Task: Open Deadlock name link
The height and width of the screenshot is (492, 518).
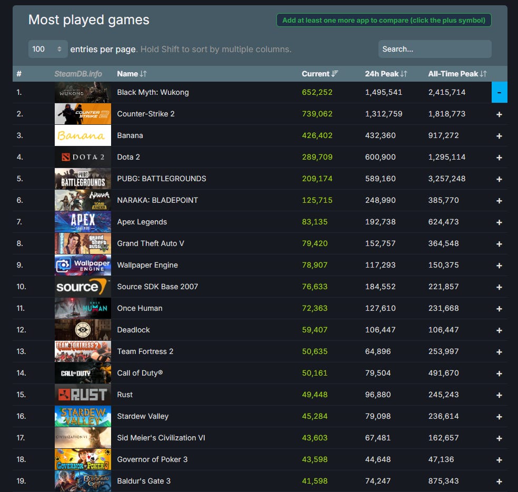Action: (x=133, y=330)
